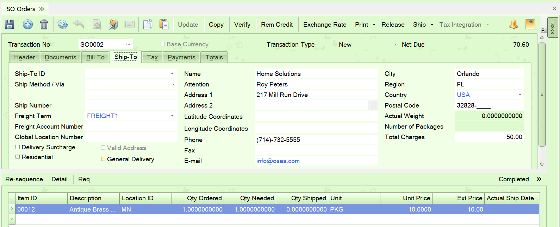The height and width of the screenshot is (227, 560).
Task: Add a new record with plus icon
Action: (x=28, y=24)
